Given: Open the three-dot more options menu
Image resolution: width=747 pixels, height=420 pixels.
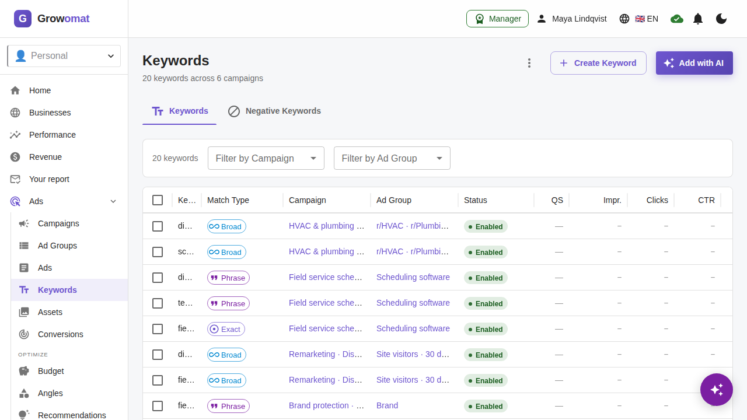Looking at the screenshot, I should point(529,63).
